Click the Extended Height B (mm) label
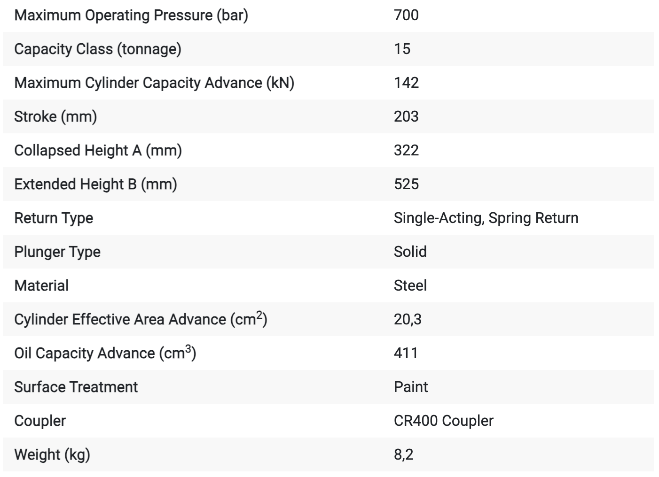The image size is (659, 477). click(x=95, y=184)
